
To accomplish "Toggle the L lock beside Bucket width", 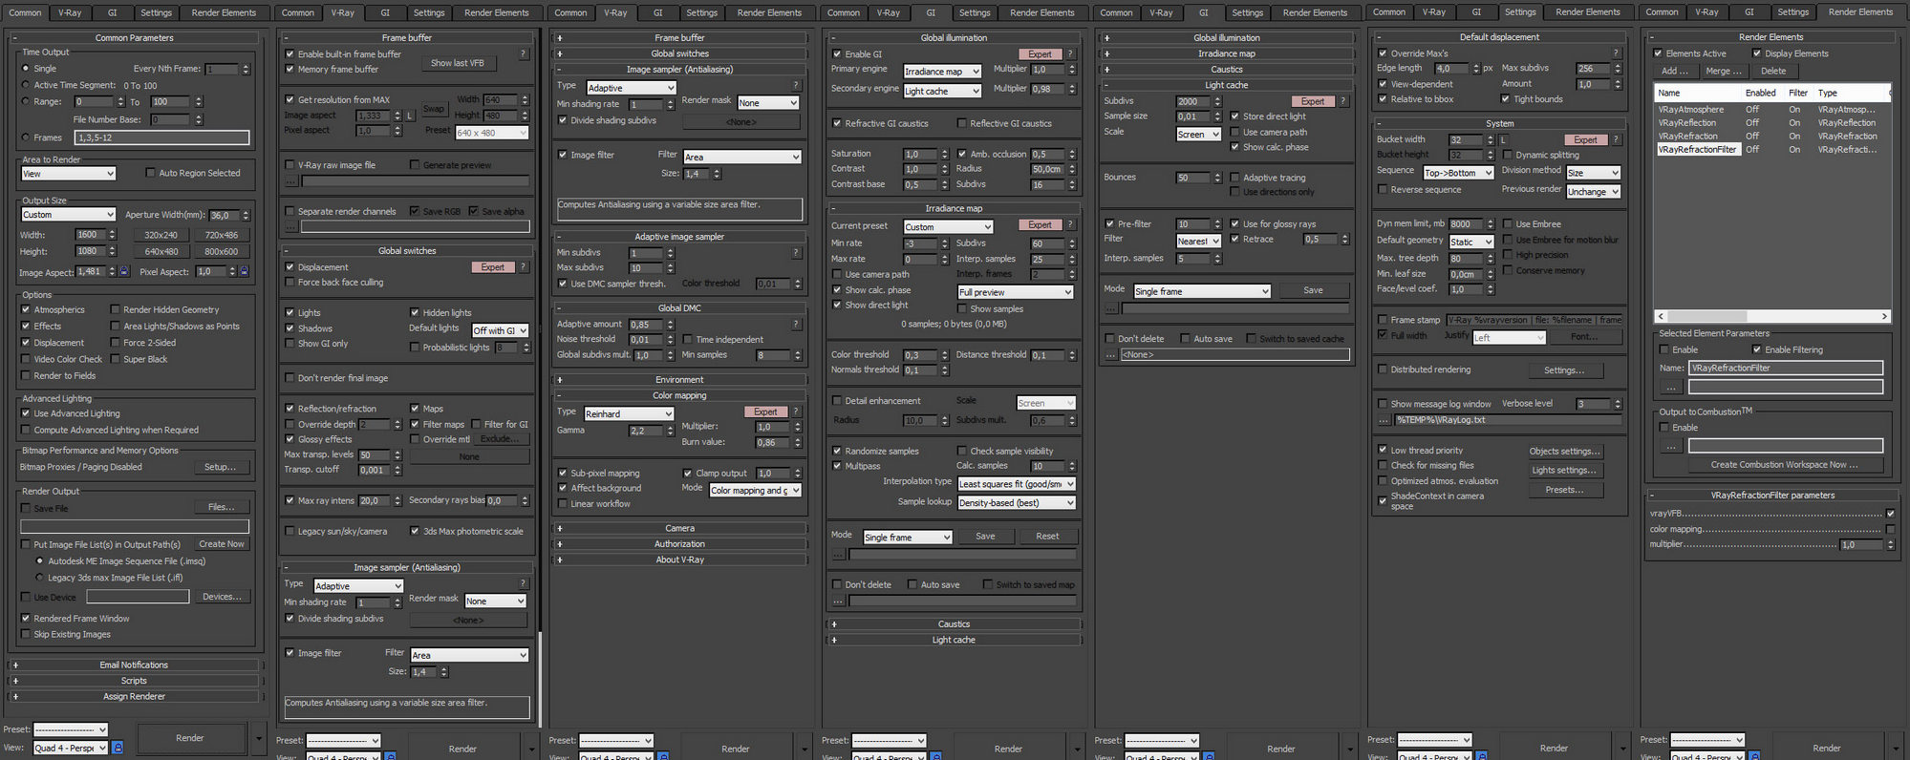I will [1503, 139].
